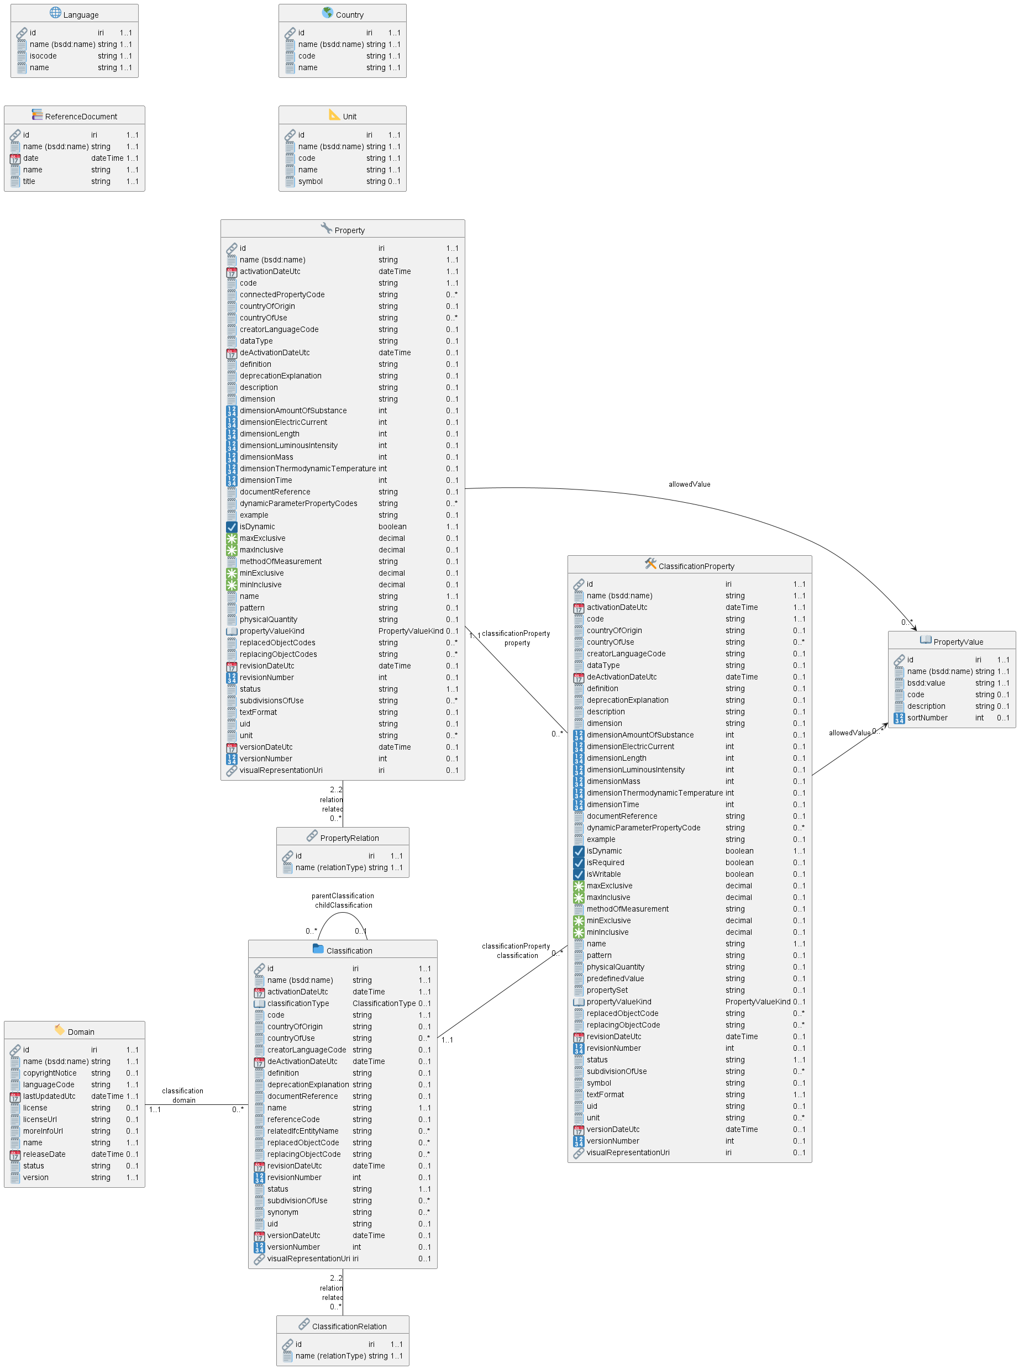Viewport: 1019px width, 1369px height.
Task: Click number icon beside sortNumber in PropertyValue
Action: point(899,718)
